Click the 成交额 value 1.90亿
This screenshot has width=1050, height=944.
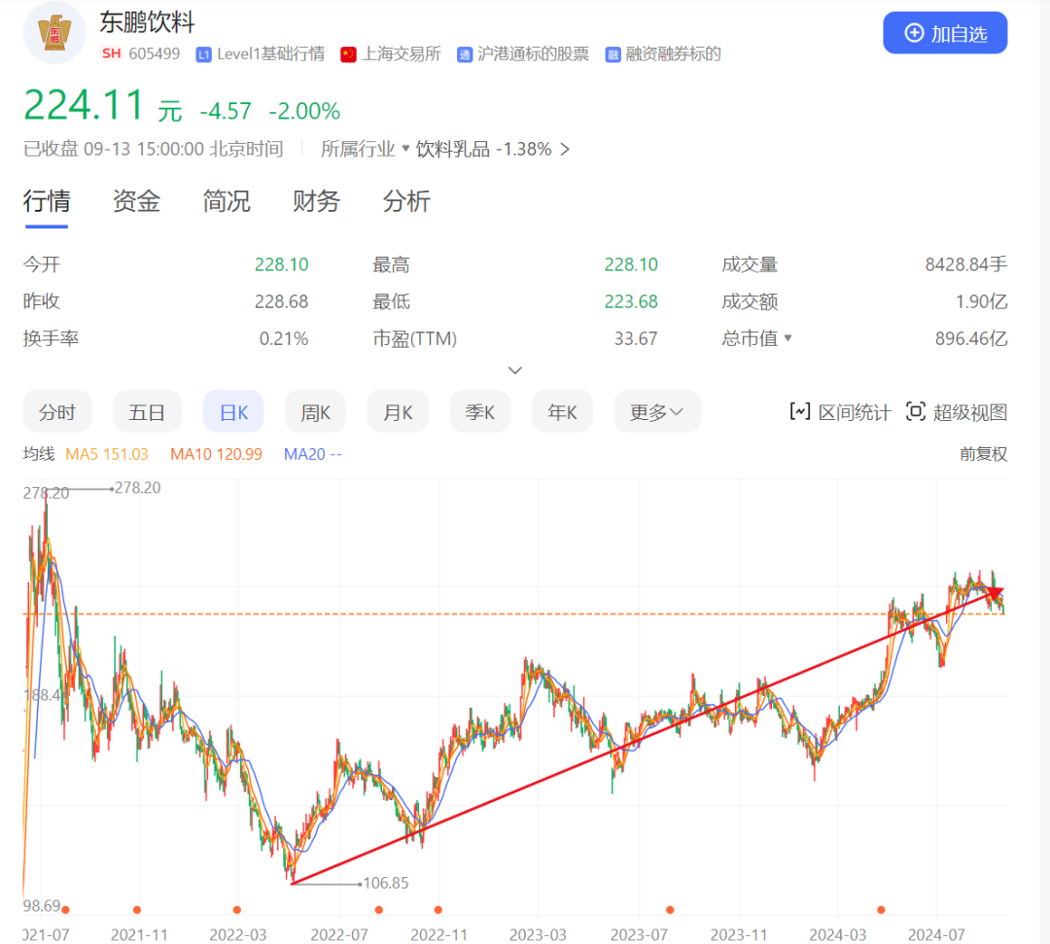981,301
